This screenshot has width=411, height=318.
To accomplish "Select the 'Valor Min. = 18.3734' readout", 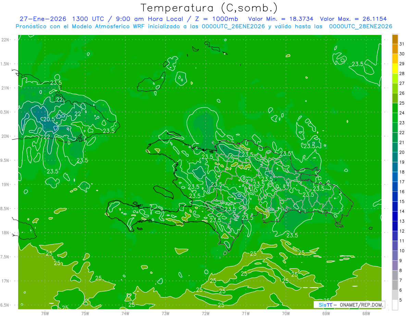I will point(281,19).
